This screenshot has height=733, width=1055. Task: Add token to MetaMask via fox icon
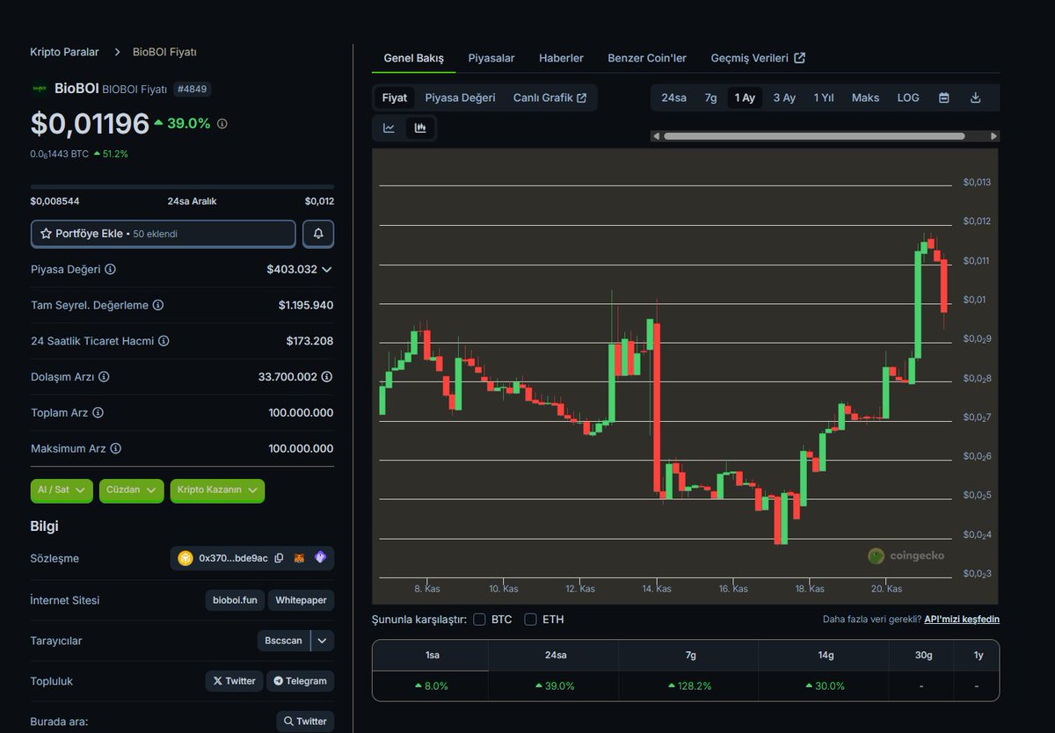pyautogui.click(x=299, y=557)
